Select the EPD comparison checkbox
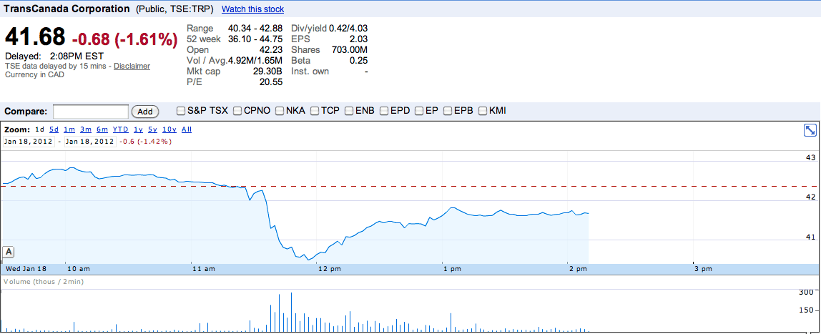The height and width of the screenshot is (334, 821). click(384, 111)
